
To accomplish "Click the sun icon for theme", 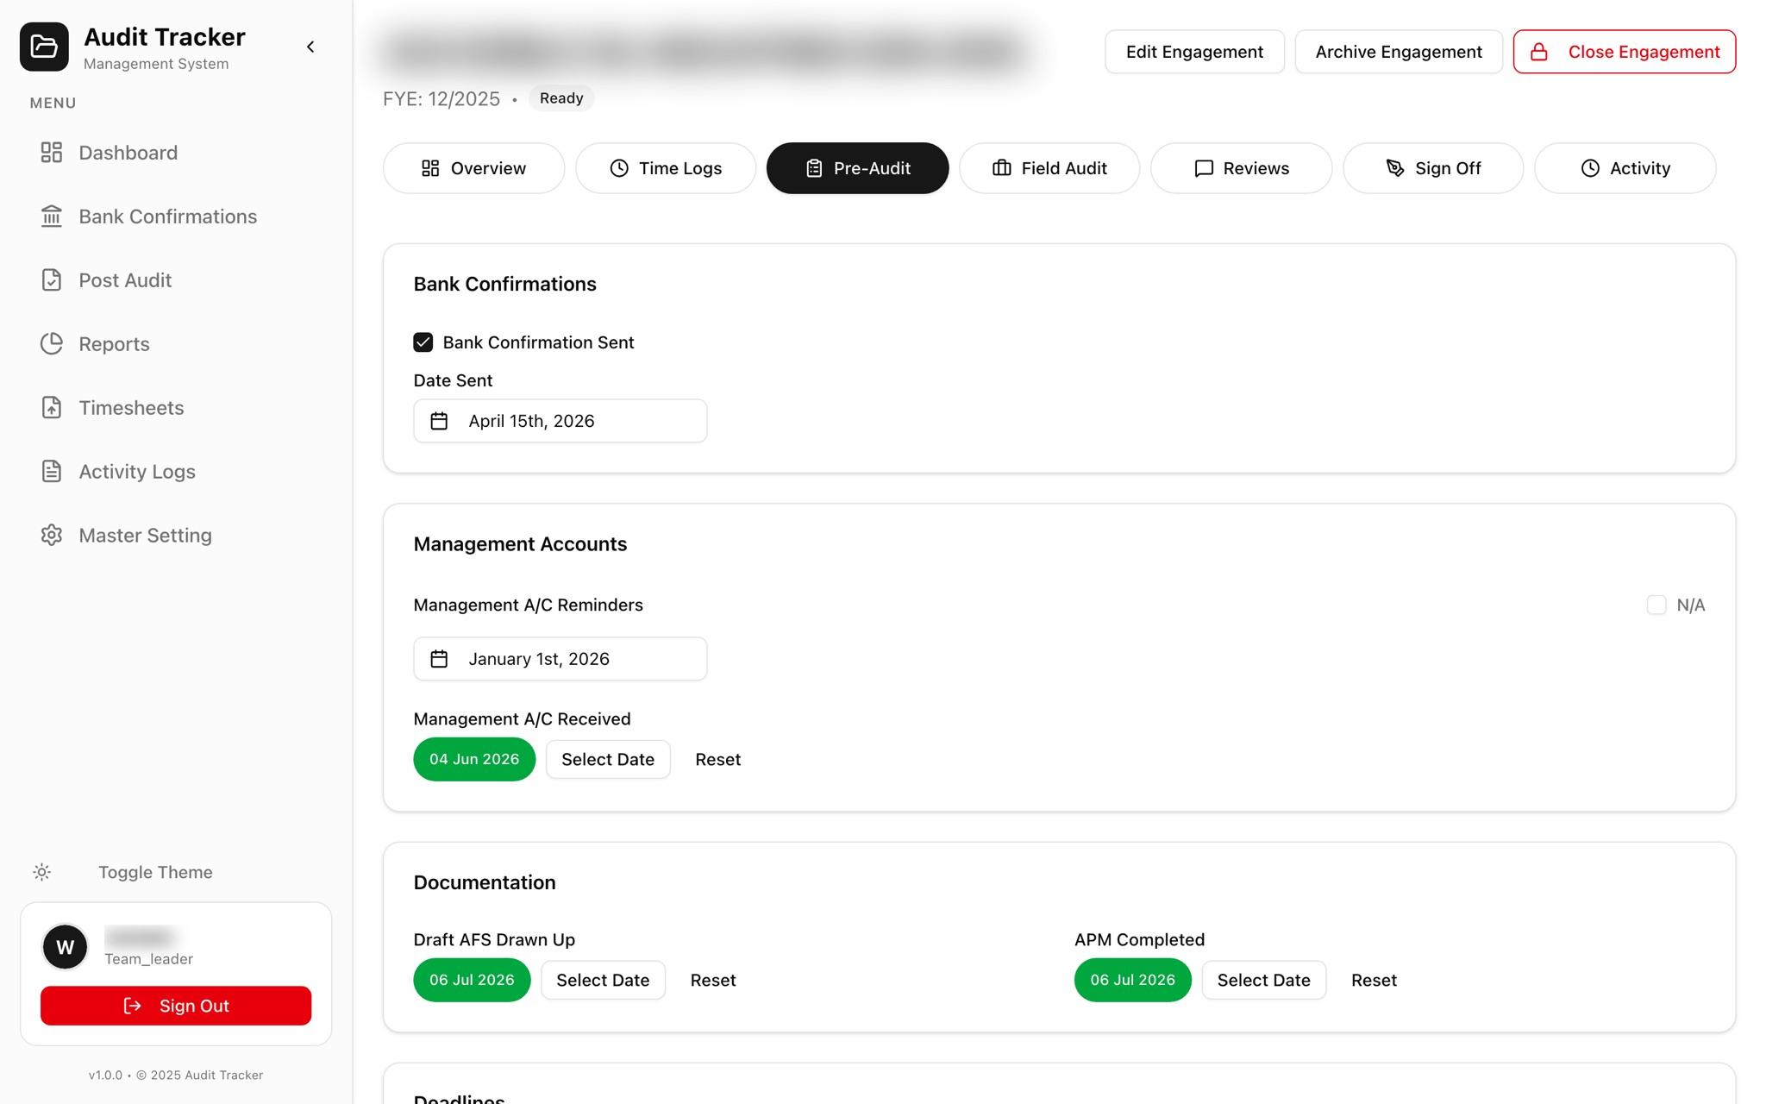I will 41,872.
